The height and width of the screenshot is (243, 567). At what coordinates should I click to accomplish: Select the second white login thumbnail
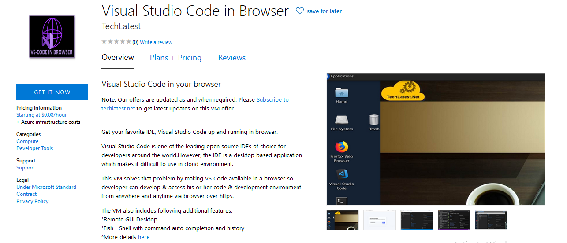point(380,220)
